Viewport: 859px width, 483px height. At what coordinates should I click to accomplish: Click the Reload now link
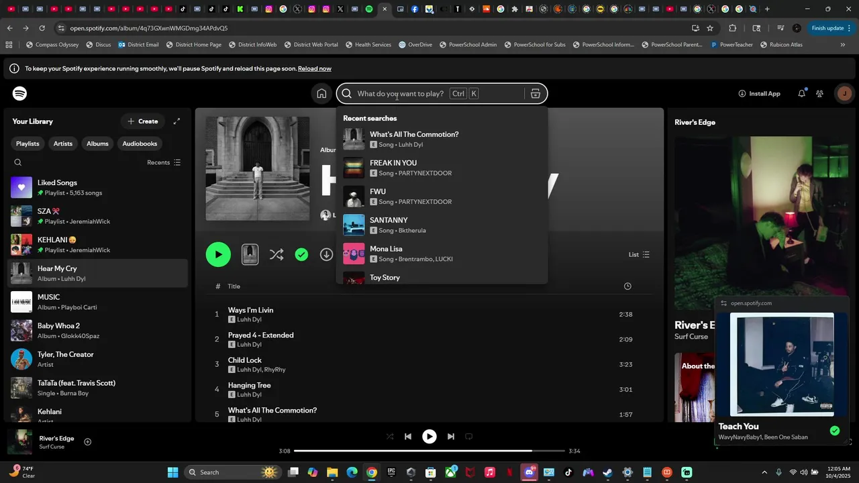click(315, 68)
